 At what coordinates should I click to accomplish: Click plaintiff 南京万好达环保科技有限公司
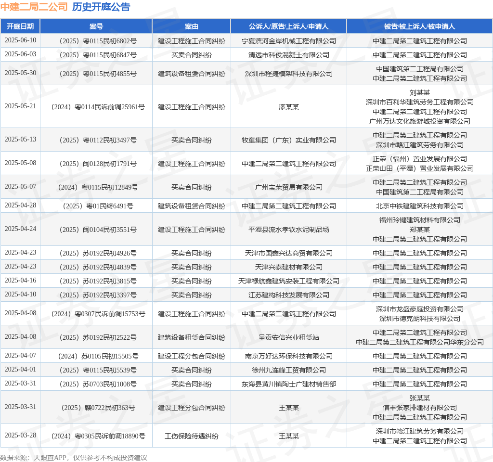tap(289, 356)
